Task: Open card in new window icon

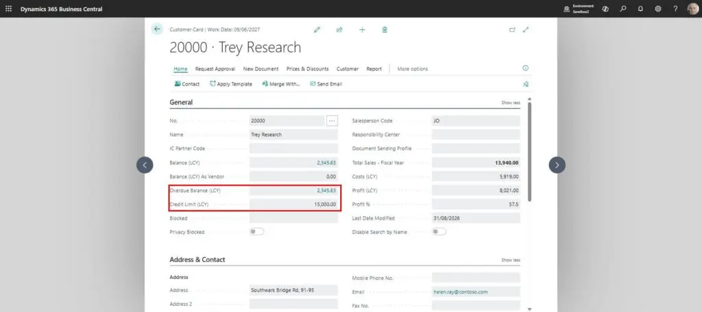Action: pyautogui.click(x=512, y=29)
